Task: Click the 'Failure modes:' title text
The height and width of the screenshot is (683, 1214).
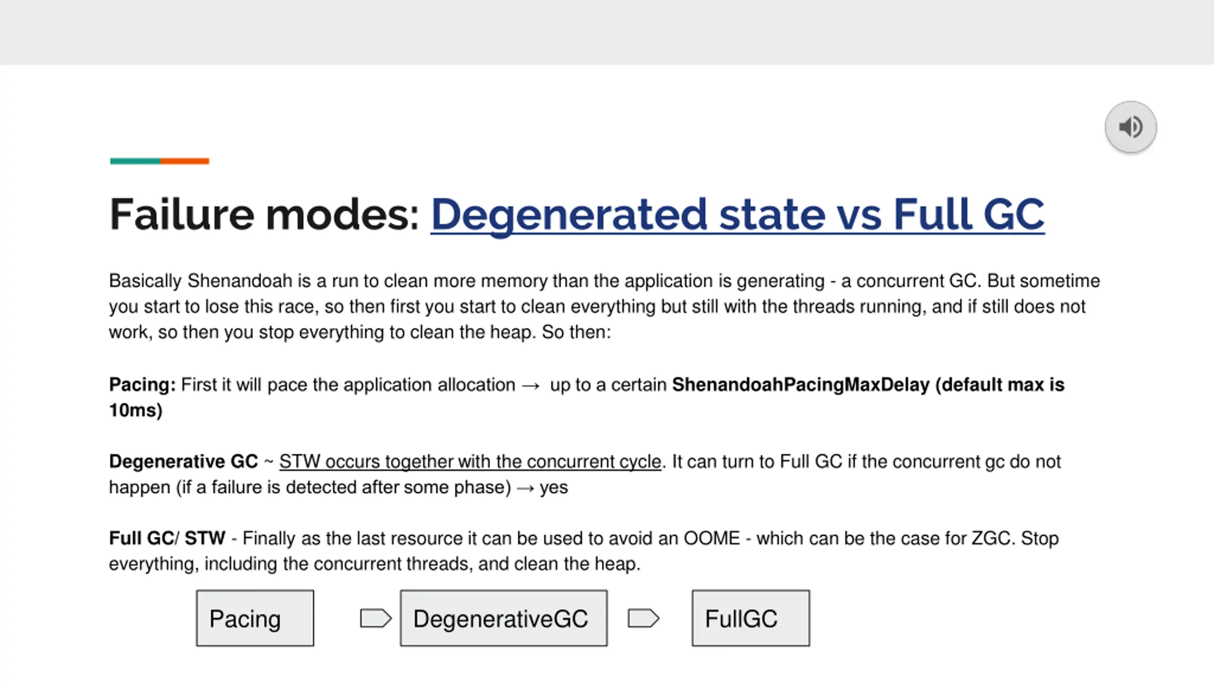Action: tap(264, 215)
